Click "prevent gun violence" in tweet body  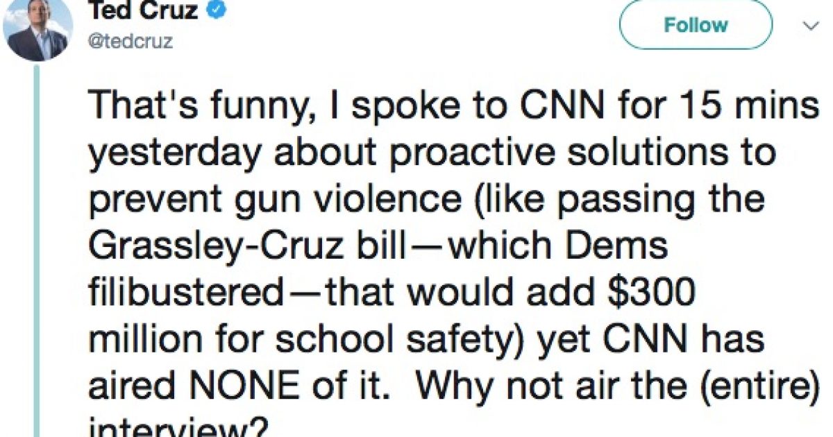pyautogui.click(x=274, y=199)
